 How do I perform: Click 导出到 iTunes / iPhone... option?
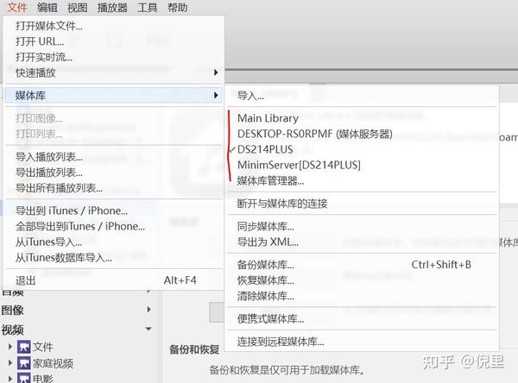pos(72,210)
